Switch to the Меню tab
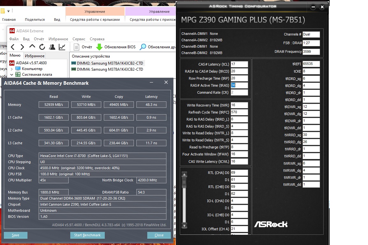 (15, 55)
